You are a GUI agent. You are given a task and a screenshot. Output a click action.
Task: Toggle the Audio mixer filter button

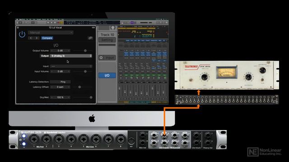pyautogui.click(x=128, y=40)
